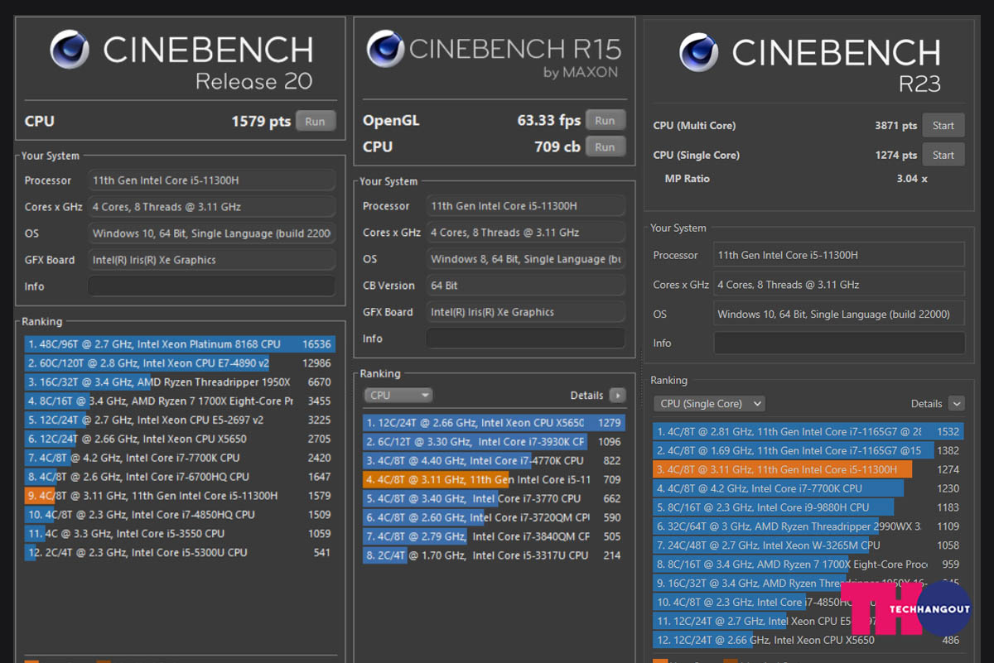This screenshot has width=994, height=663.
Task: Run the CPU test in Cinebench R20
Action: 315,121
